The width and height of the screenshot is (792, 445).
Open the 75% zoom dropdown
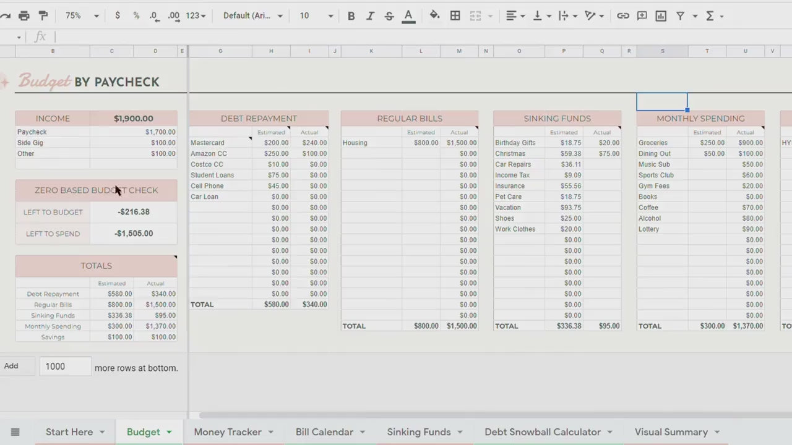(82, 15)
